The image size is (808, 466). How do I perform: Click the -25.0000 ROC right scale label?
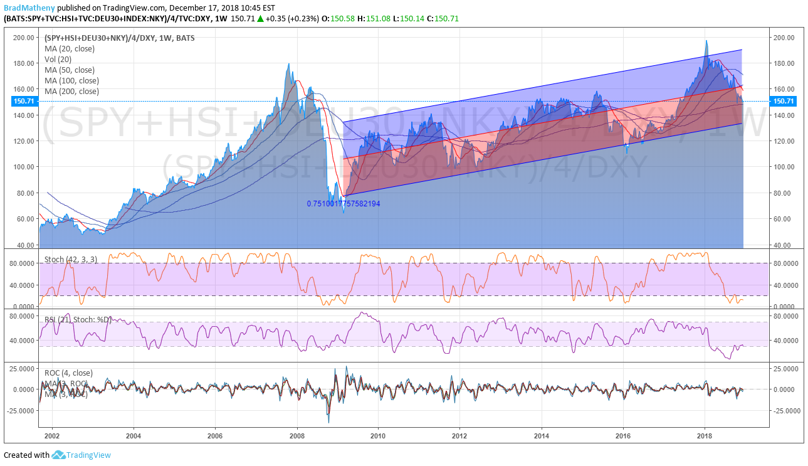[x=786, y=411]
